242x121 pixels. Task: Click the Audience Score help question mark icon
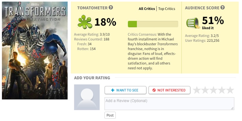tap(223, 8)
